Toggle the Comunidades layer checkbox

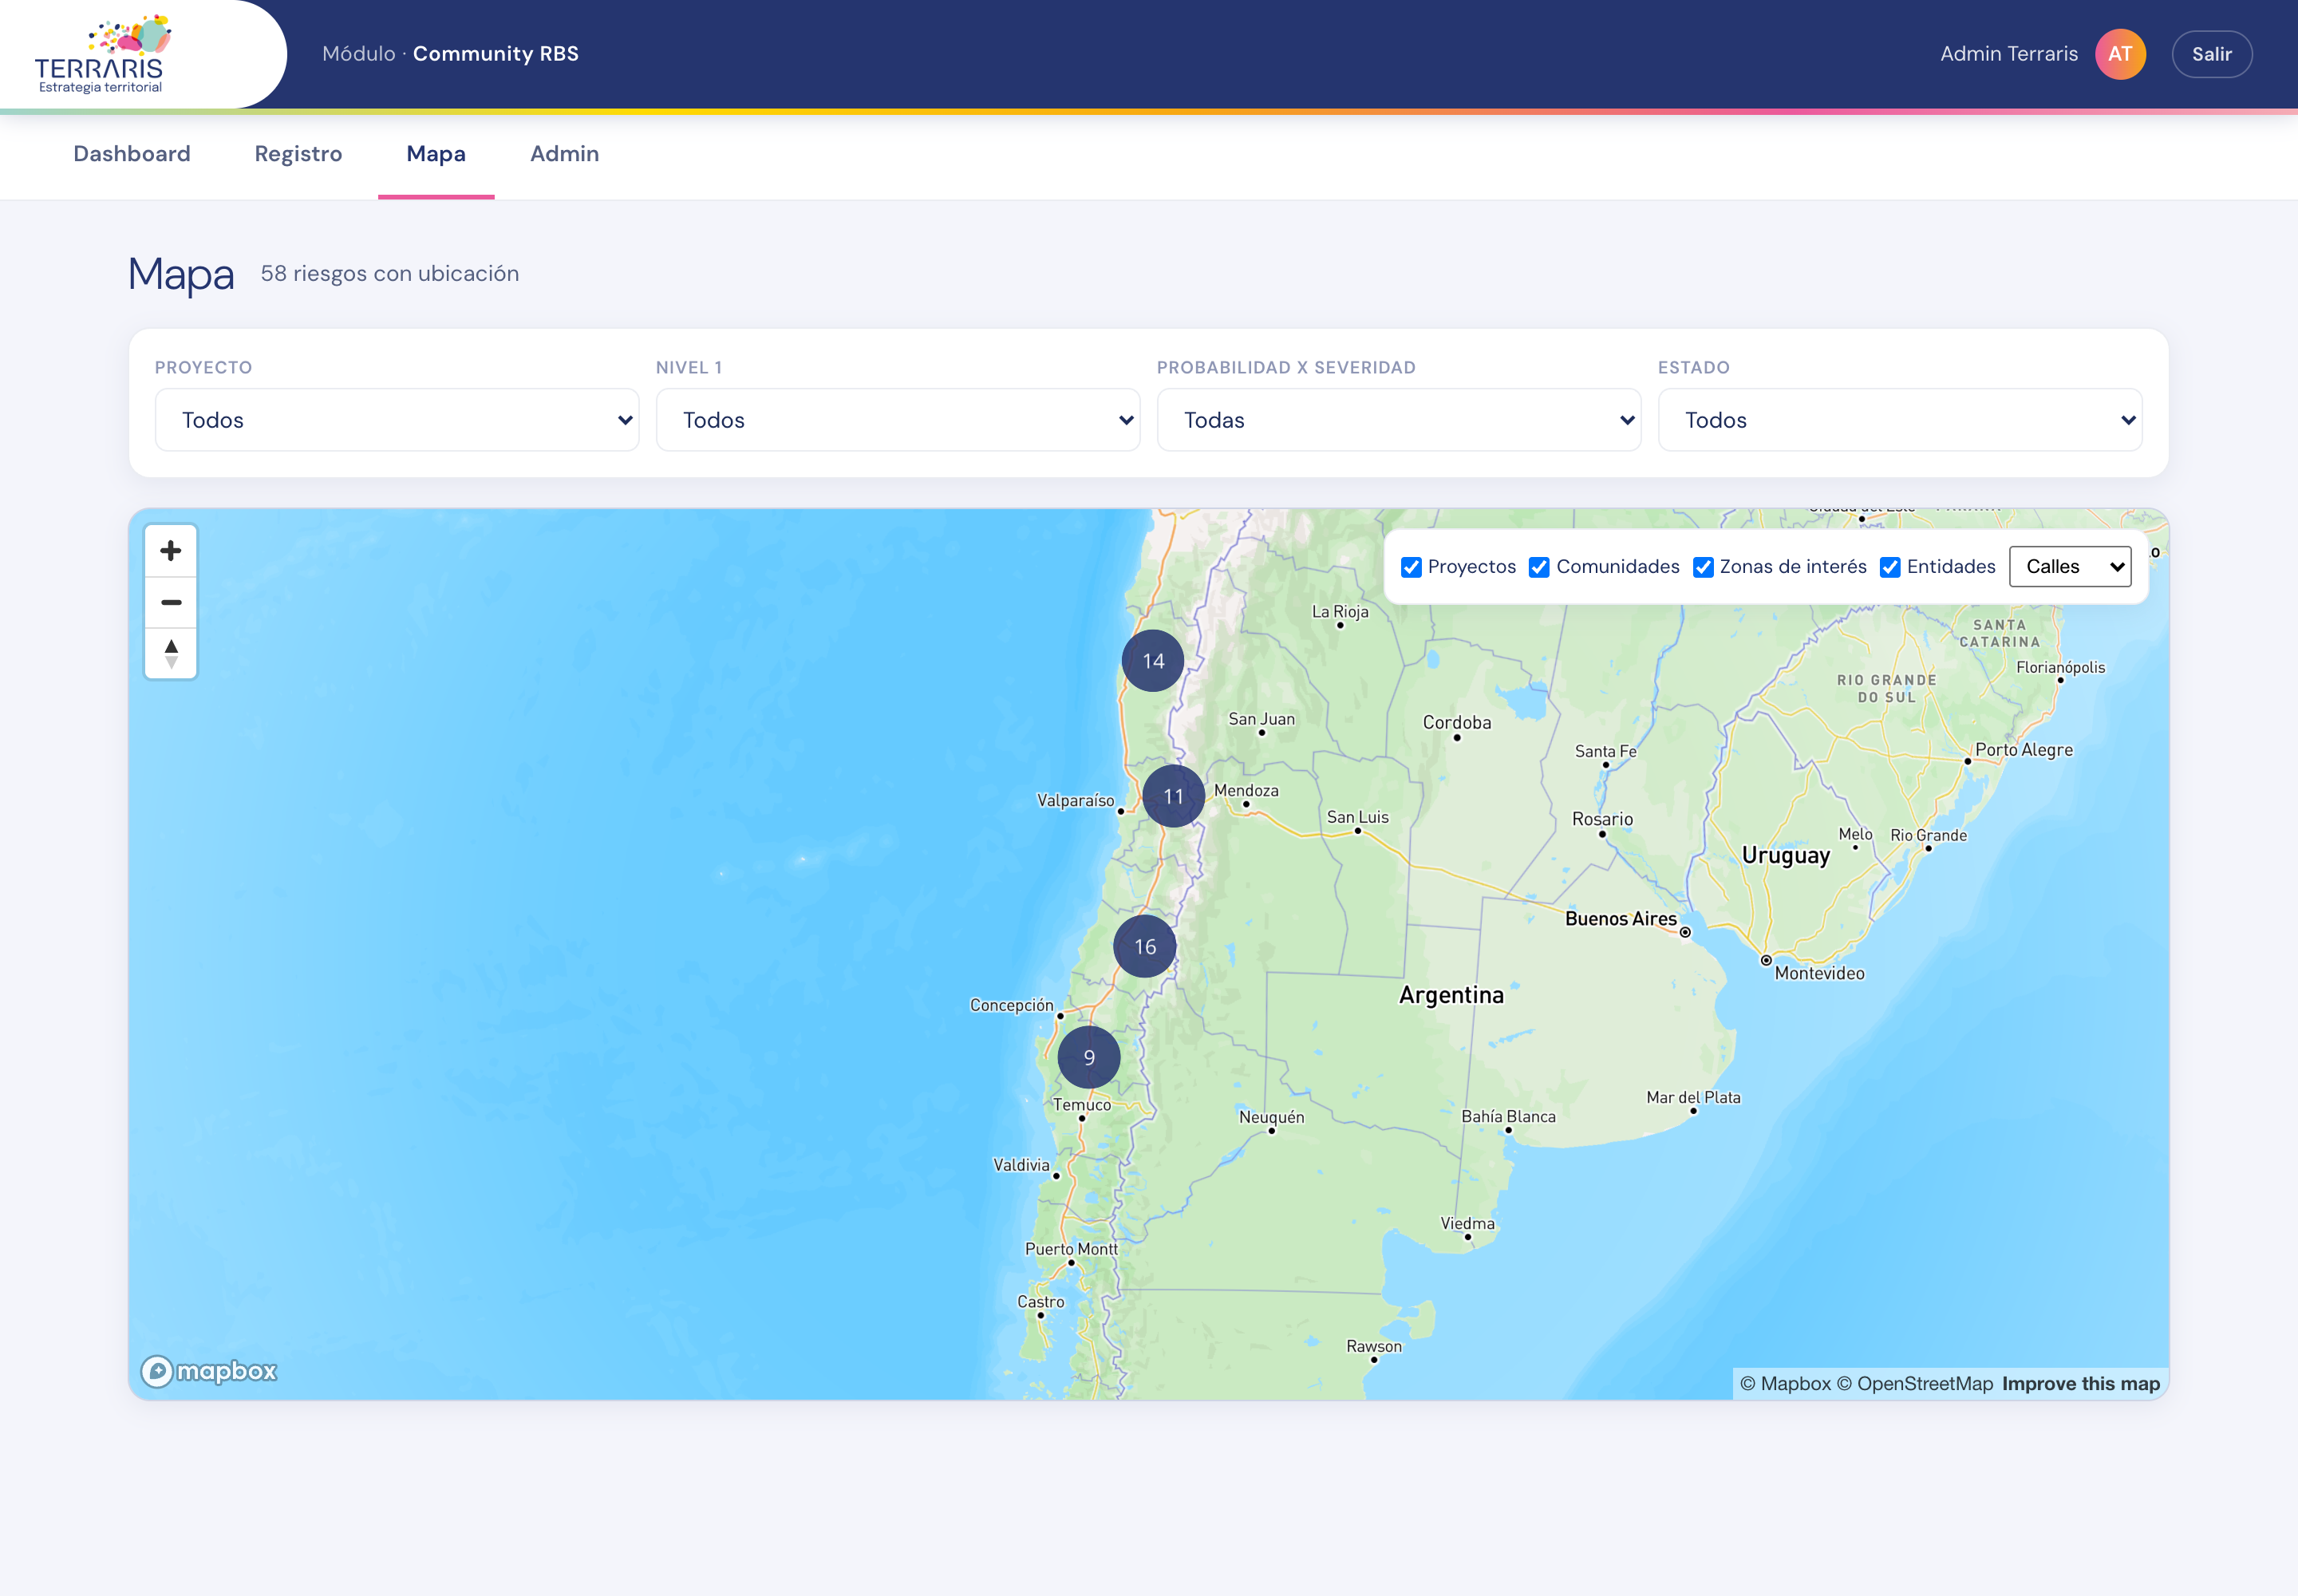pos(1539,567)
